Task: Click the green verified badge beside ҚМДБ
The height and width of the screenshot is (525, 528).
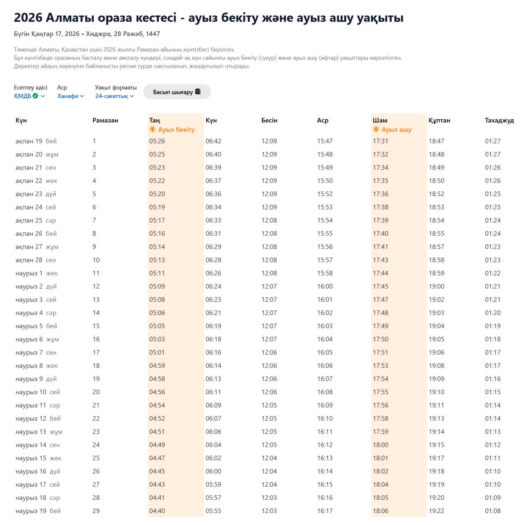Action: pos(36,96)
